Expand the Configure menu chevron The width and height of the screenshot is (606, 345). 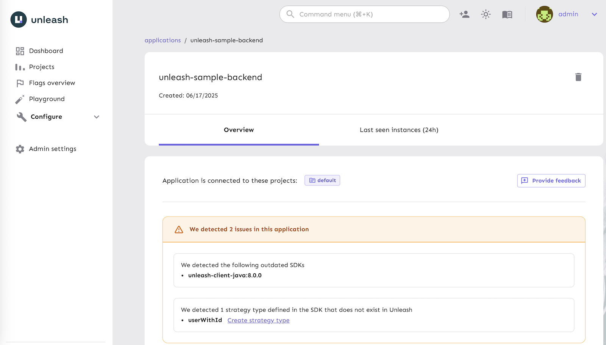97,117
